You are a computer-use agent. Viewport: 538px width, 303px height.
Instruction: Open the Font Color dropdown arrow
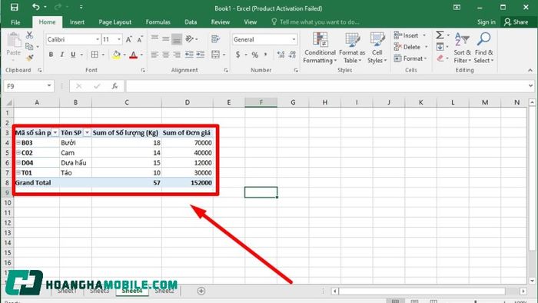coord(141,55)
